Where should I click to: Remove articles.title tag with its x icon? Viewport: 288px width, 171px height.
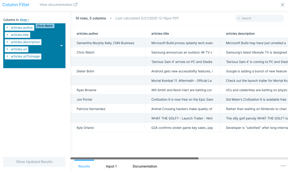coord(7,35)
